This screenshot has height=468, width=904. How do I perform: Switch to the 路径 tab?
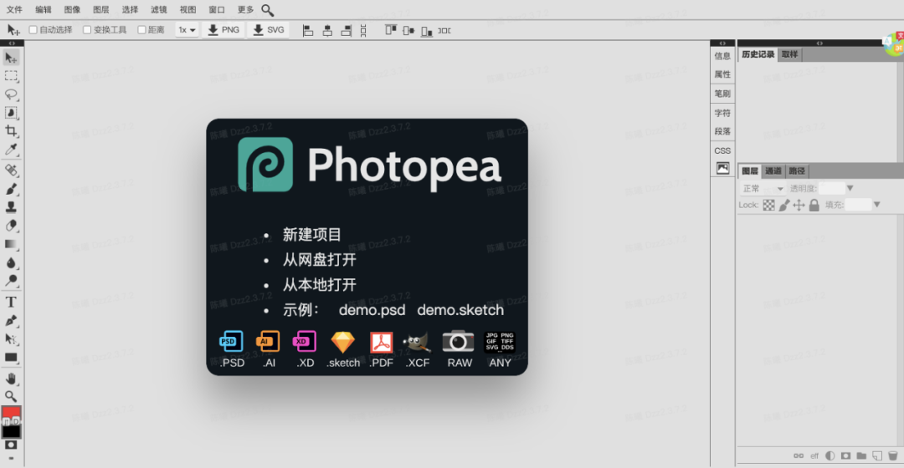pyautogui.click(x=797, y=171)
